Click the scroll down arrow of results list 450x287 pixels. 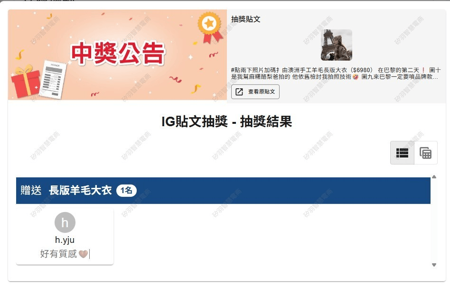pos(434,265)
